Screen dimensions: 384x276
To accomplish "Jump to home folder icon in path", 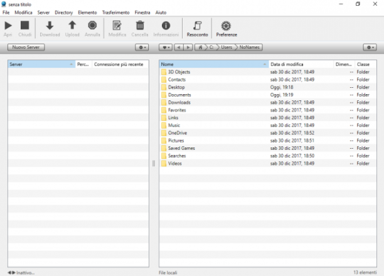I will point(200,47).
